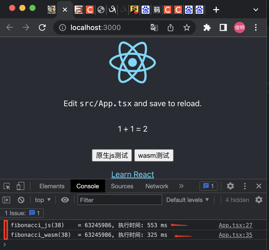This screenshot has height=250, width=269.
Task: Show more DevTools tabs chevron
Action: tap(181, 186)
